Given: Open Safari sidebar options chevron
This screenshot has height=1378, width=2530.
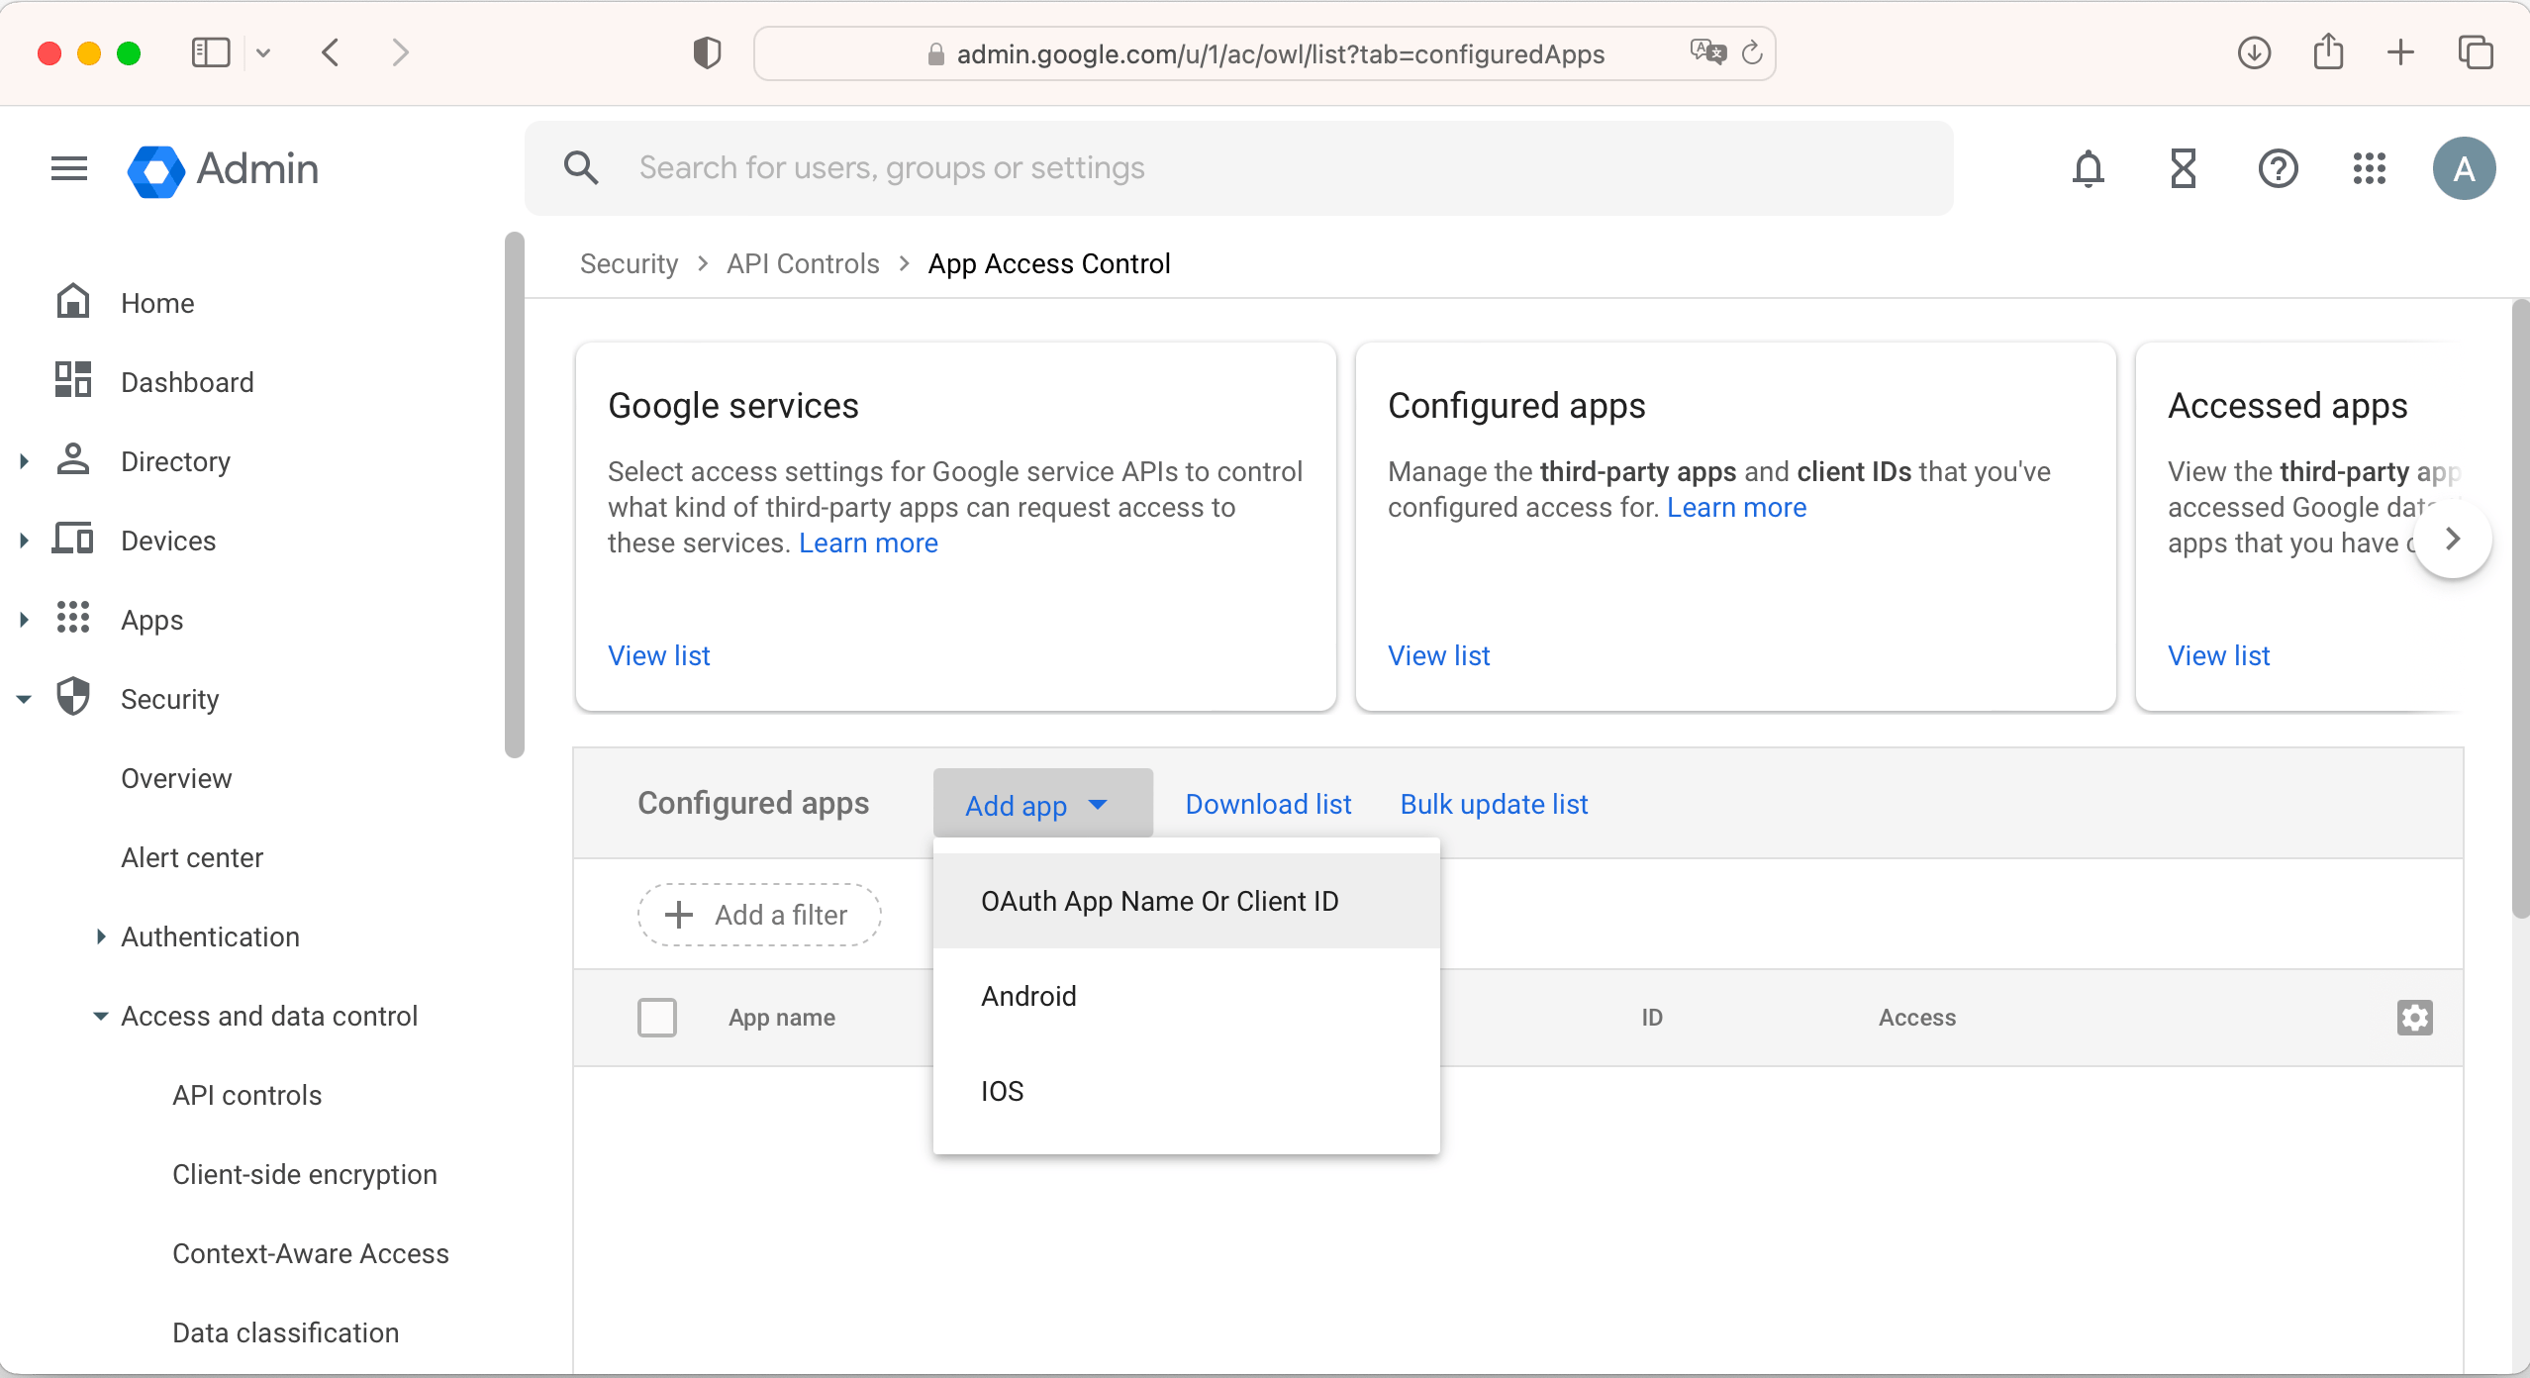Looking at the screenshot, I should 263,52.
